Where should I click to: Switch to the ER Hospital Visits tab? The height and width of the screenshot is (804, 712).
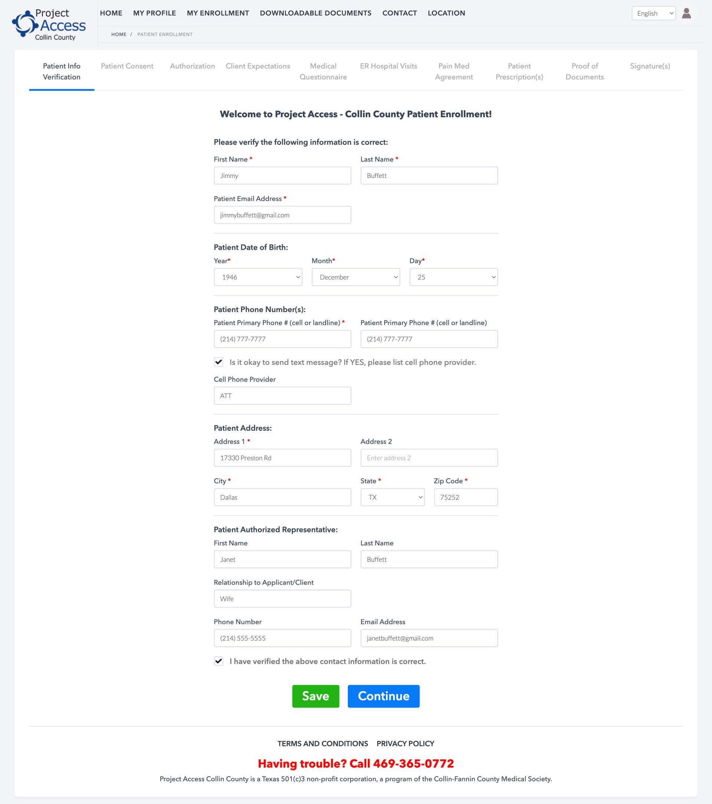[388, 66]
